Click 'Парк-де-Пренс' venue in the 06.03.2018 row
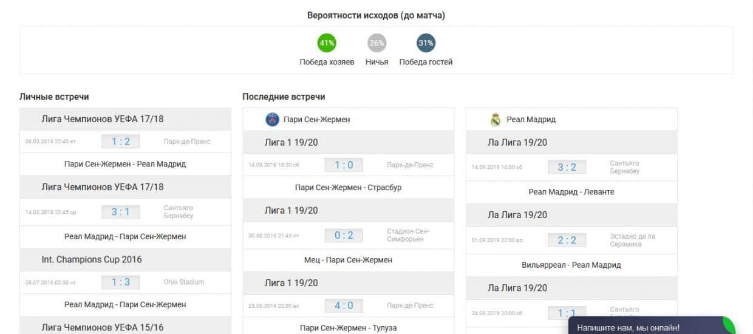This screenshot has width=753, height=334. click(187, 141)
